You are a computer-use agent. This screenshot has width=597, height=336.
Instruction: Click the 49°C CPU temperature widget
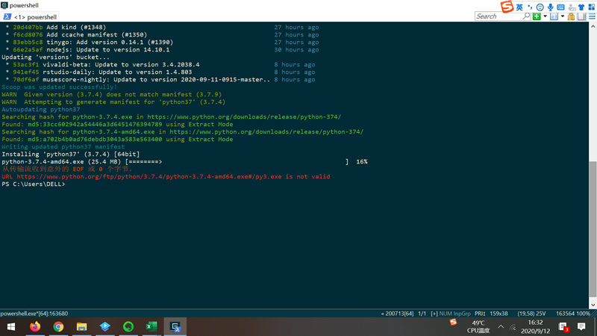point(478,327)
